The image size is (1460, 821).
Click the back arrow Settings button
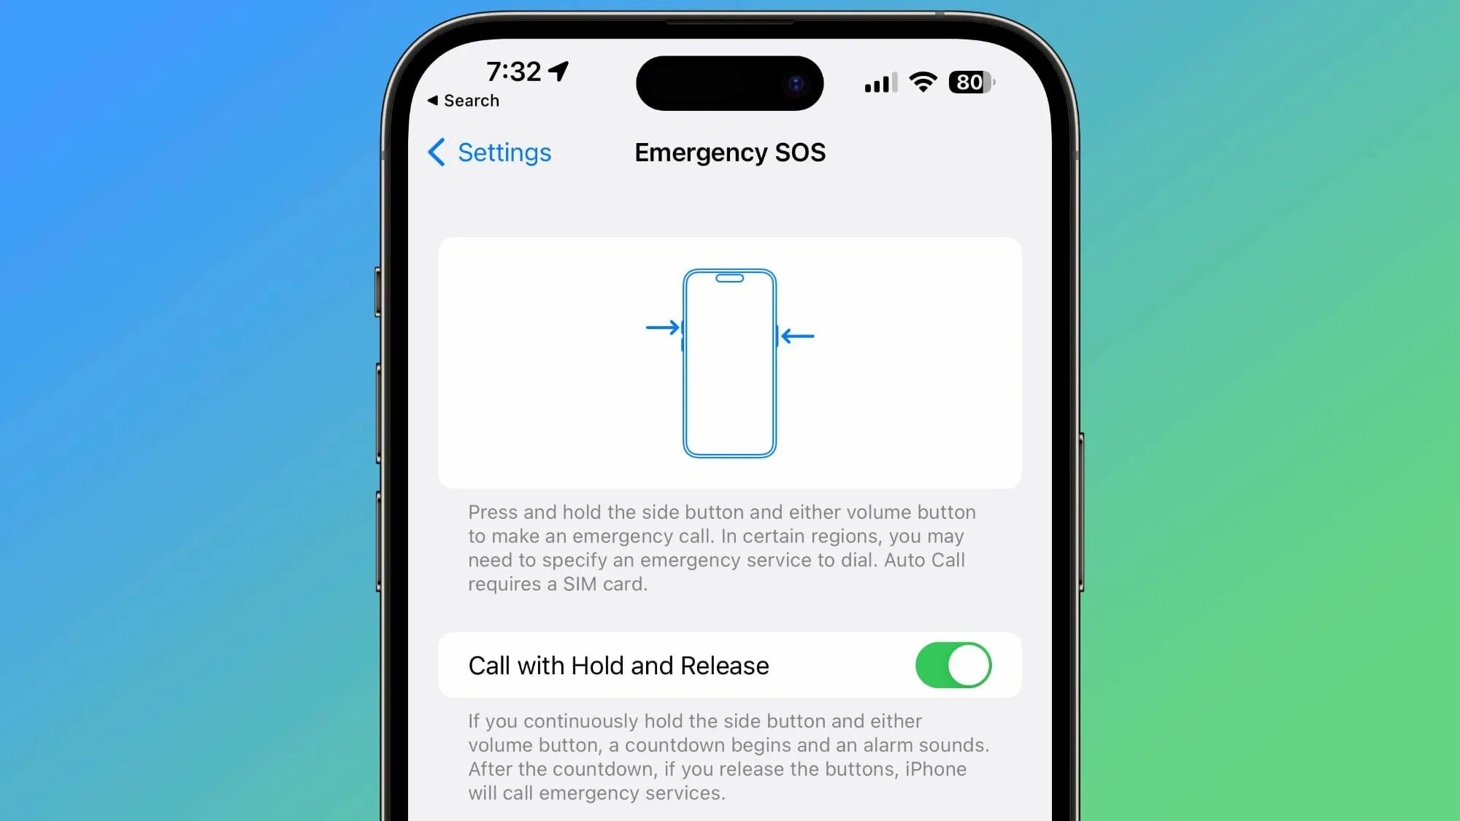[x=489, y=151]
